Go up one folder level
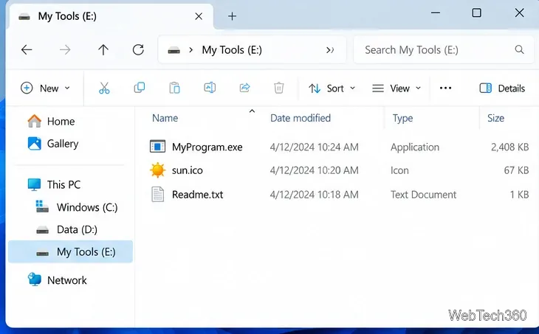 pos(103,50)
